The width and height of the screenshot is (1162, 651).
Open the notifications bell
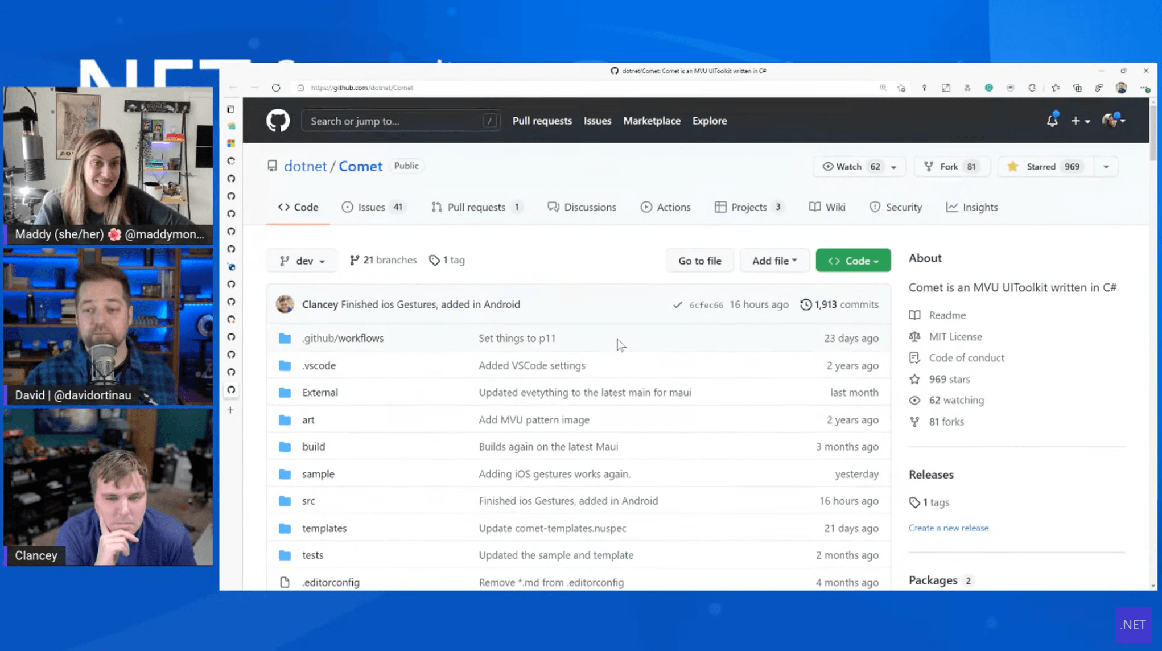tap(1052, 120)
